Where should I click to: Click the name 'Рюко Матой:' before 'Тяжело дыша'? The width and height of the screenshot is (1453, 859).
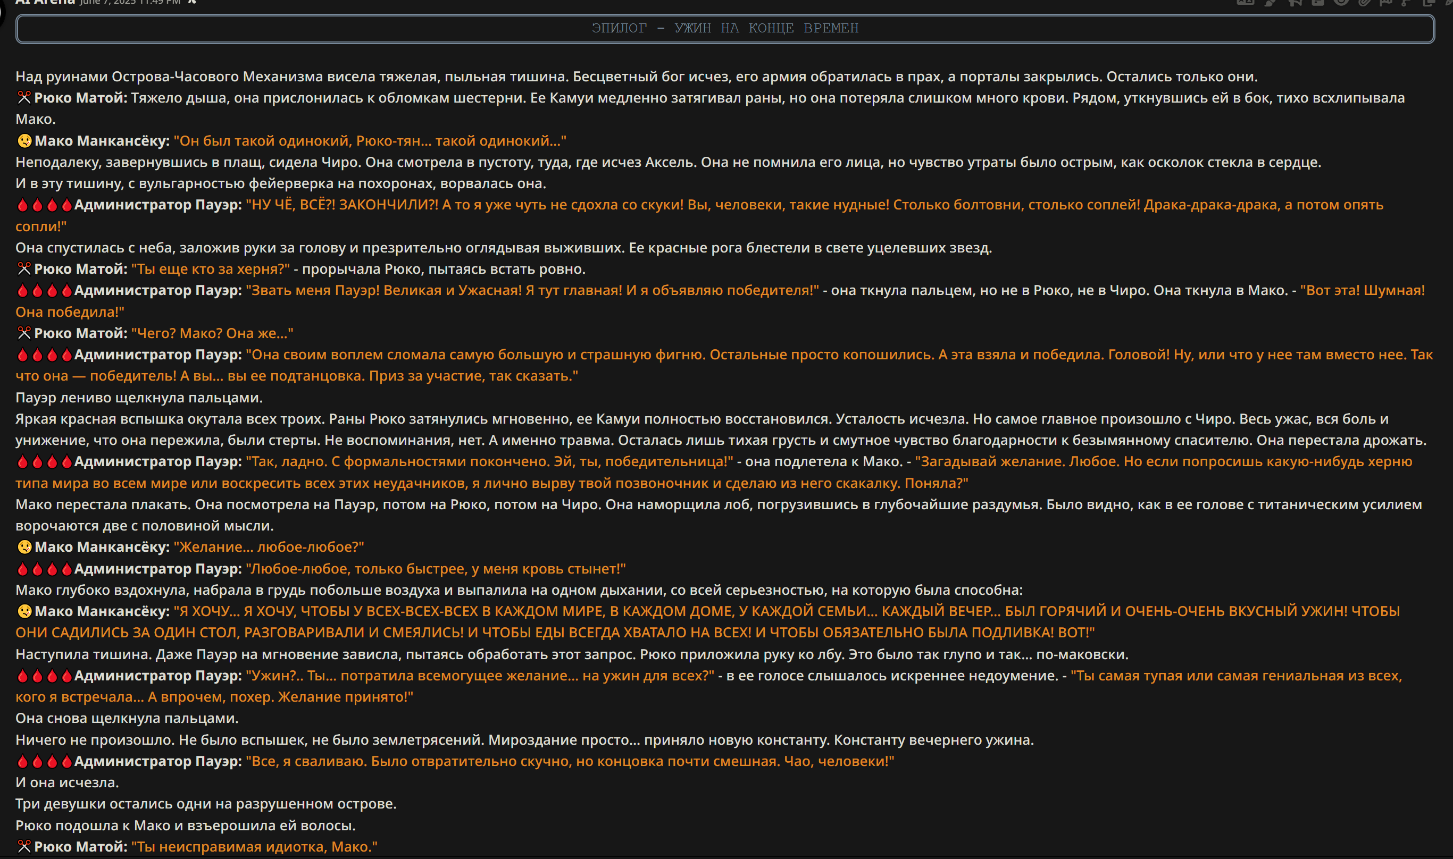[80, 98]
